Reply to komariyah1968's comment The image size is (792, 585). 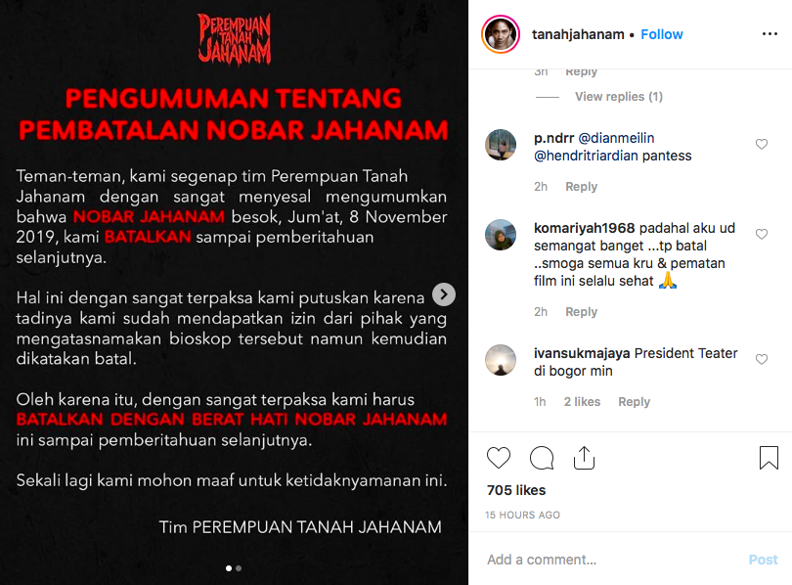click(x=582, y=312)
